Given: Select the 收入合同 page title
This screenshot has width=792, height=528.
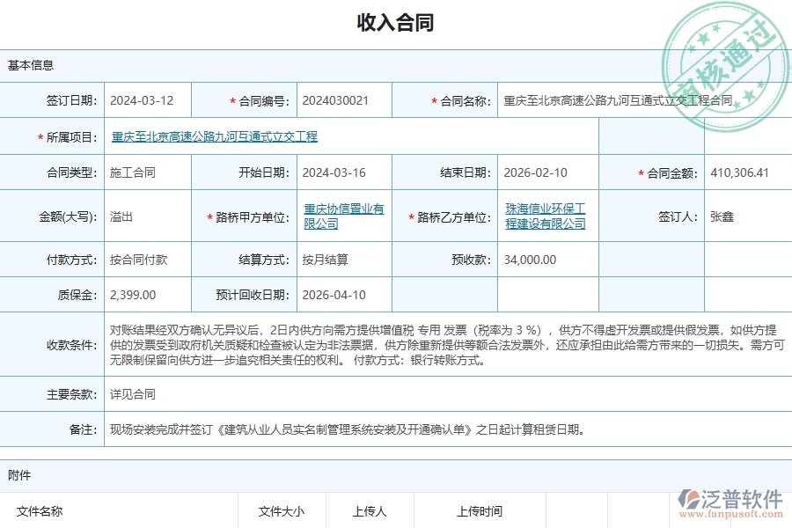Looking at the screenshot, I should (x=396, y=22).
